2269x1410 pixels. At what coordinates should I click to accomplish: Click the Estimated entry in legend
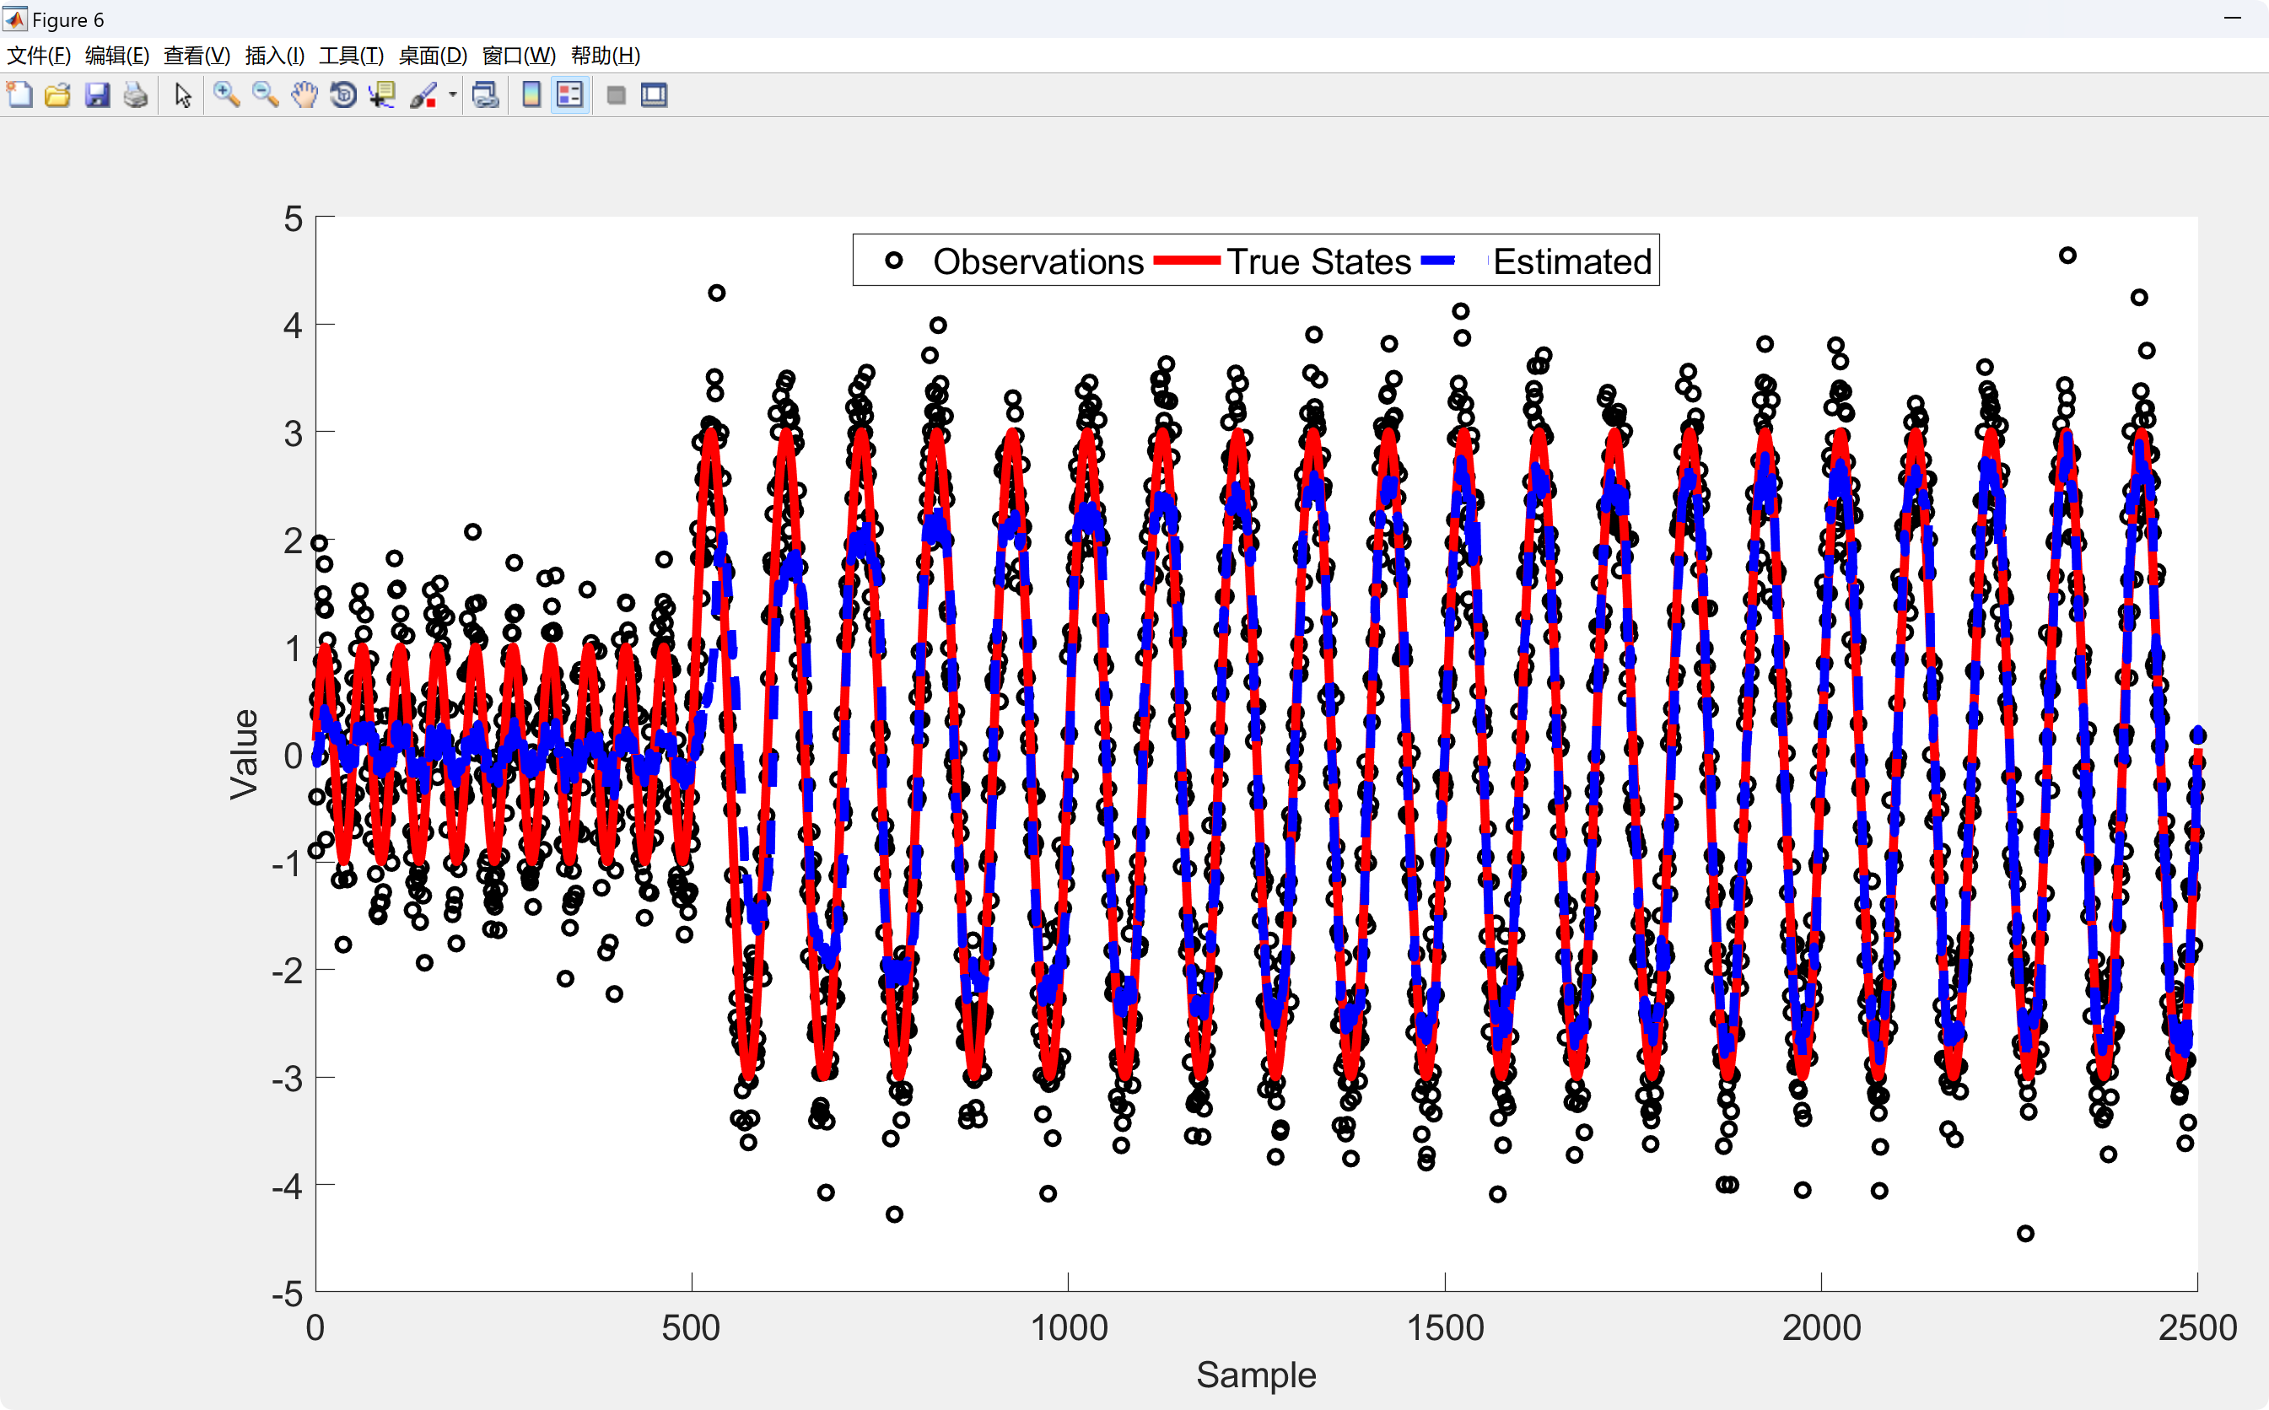pyautogui.click(x=1571, y=262)
